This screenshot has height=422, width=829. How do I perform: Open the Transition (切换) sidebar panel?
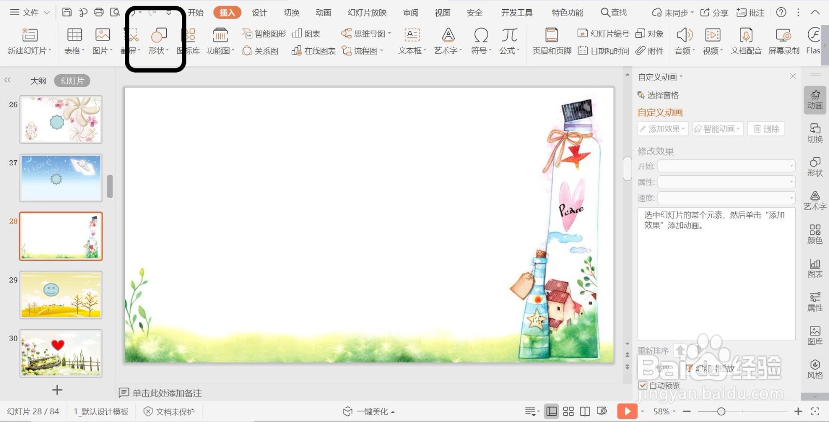pos(815,133)
